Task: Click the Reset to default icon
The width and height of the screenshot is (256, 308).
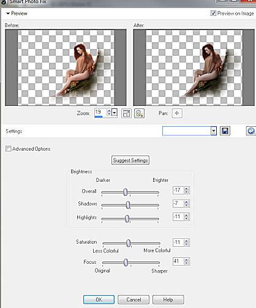Action: click(x=251, y=131)
